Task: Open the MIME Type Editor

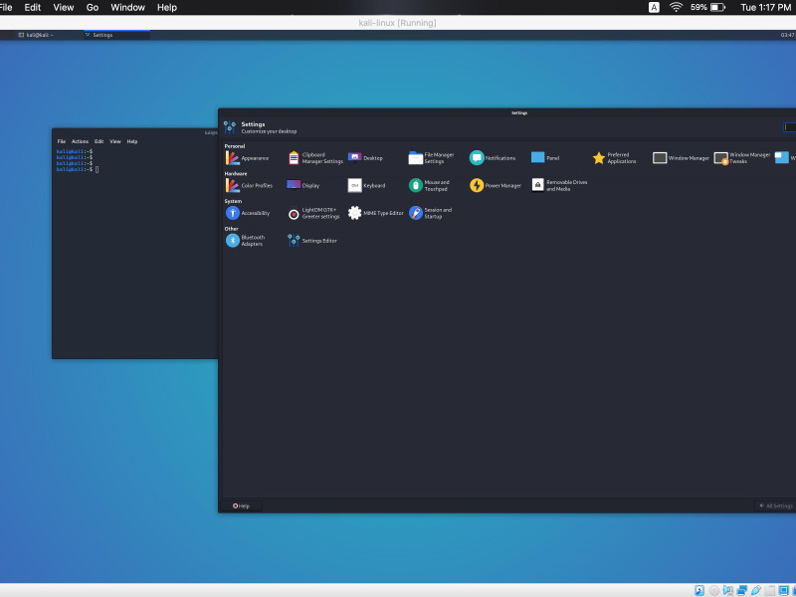Action: pos(376,213)
